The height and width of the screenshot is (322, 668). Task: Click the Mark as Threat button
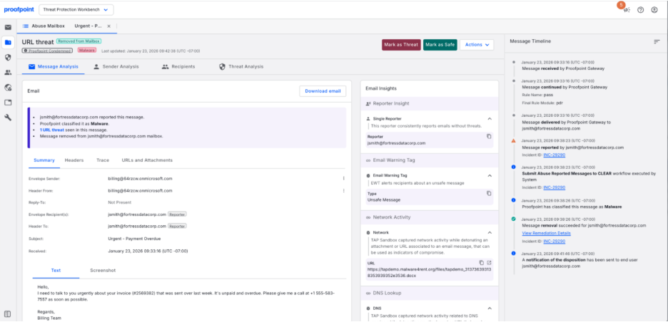(x=401, y=45)
